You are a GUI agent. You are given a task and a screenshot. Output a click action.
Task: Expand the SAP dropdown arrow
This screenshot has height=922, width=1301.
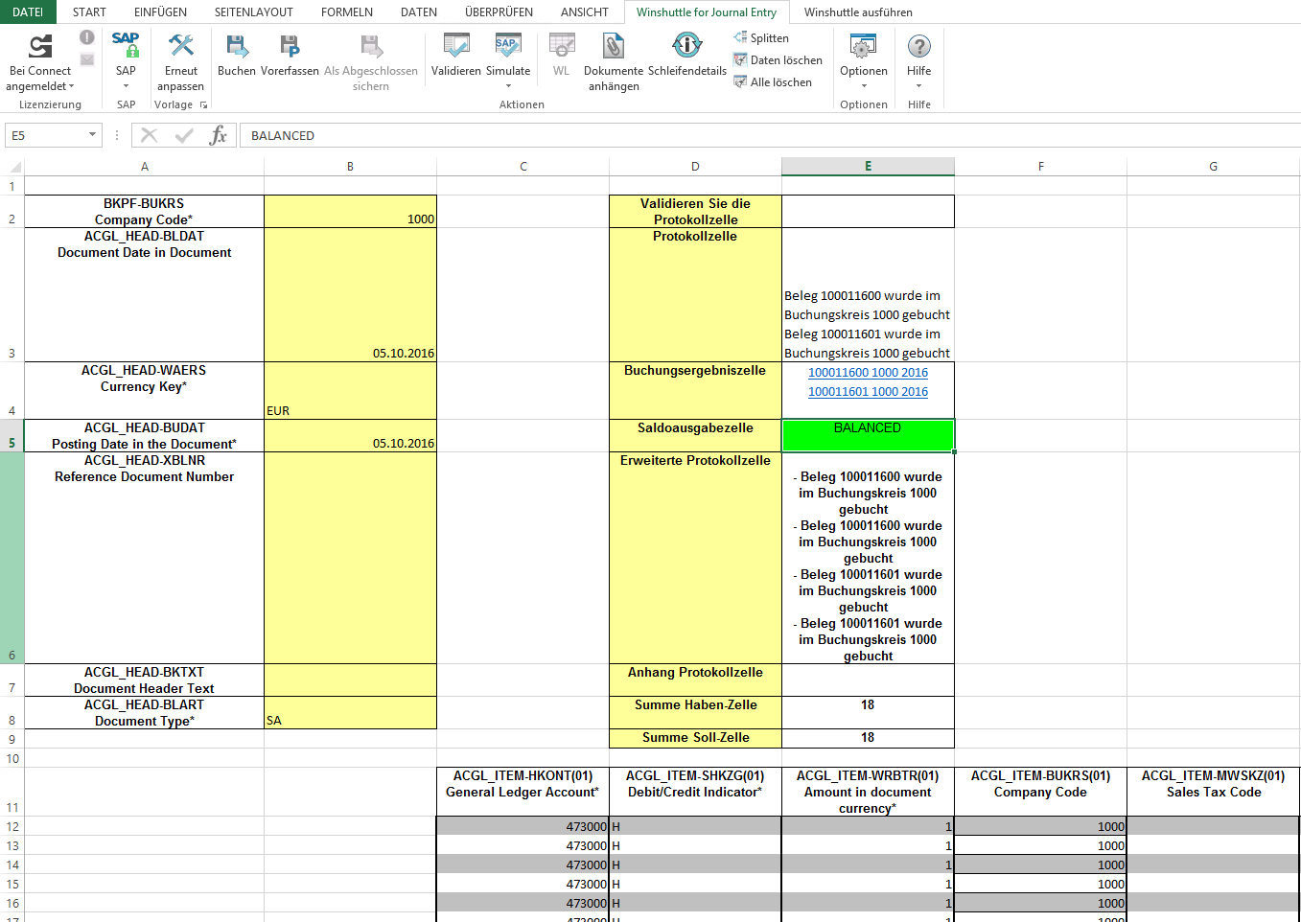(x=126, y=86)
